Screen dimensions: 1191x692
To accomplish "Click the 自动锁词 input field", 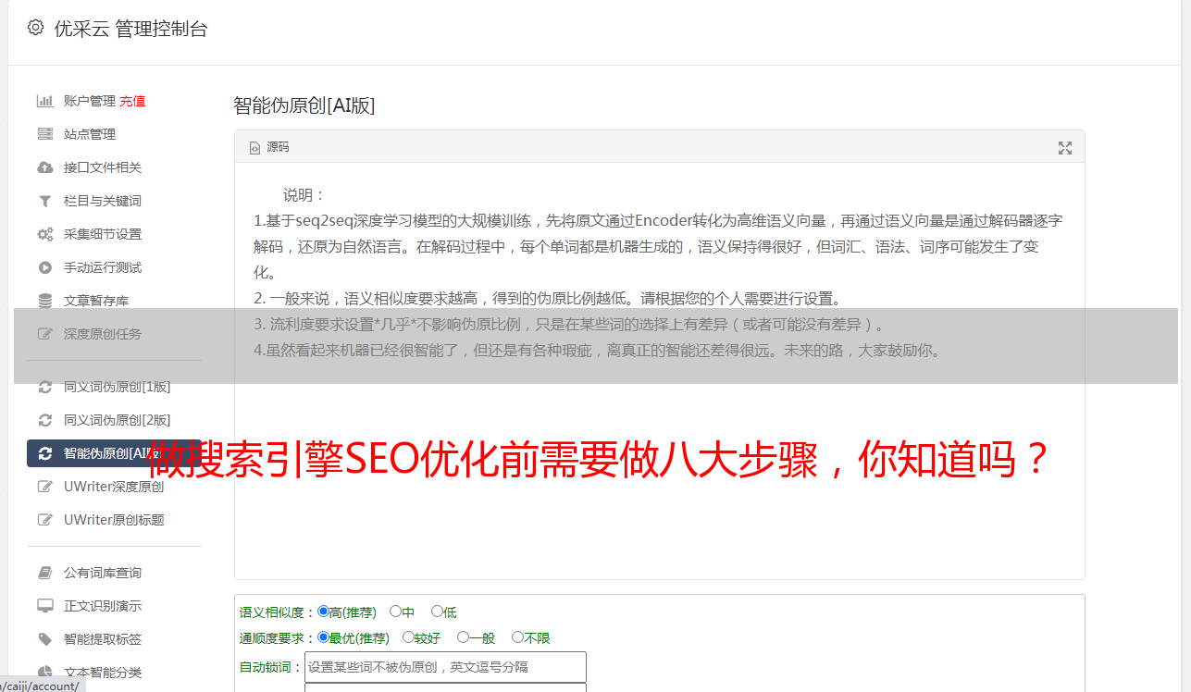I will point(445,667).
